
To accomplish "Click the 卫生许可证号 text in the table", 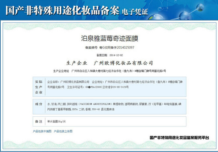I will (x=75, y=87).
